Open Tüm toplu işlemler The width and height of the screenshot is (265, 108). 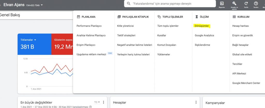click(x=168, y=26)
